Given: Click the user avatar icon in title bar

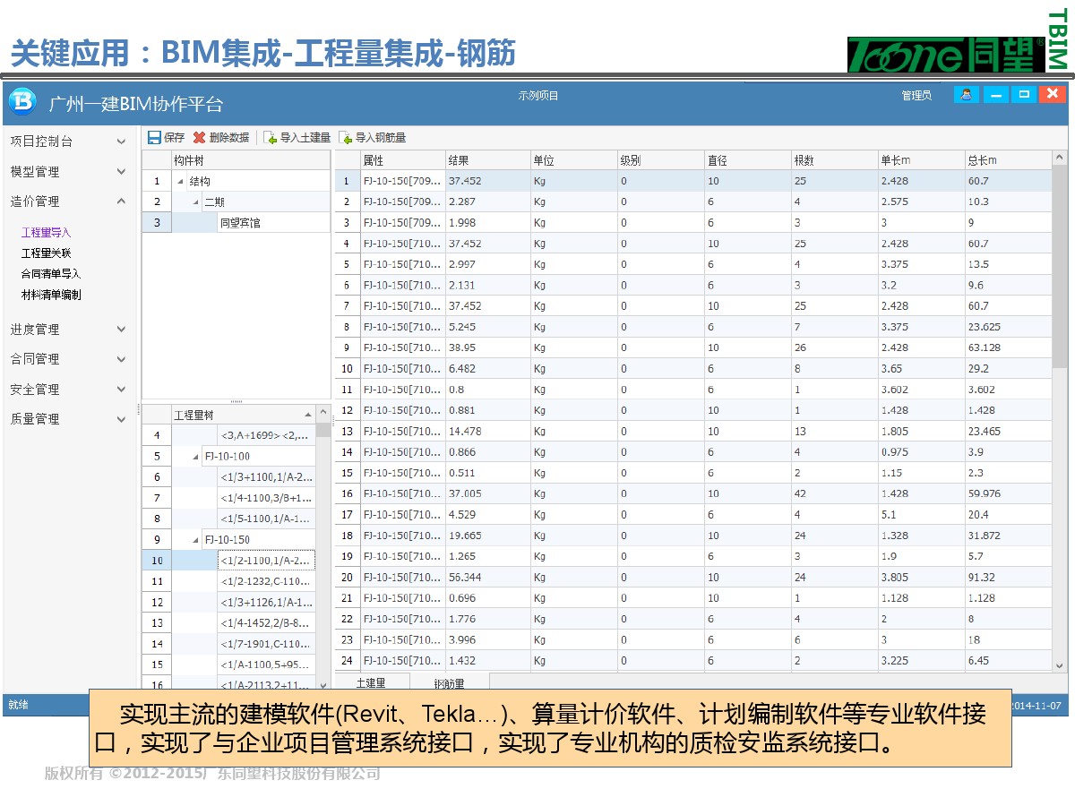Looking at the screenshot, I should click(966, 94).
